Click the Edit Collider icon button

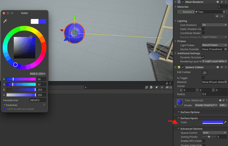click(205, 73)
